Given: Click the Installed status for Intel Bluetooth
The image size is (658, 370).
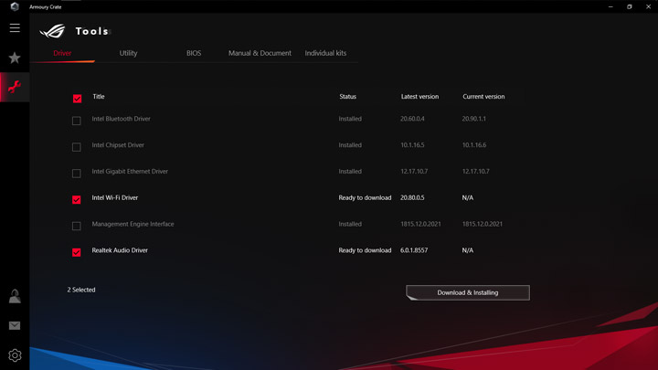Looking at the screenshot, I should pyautogui.click(x=350, y=119).
